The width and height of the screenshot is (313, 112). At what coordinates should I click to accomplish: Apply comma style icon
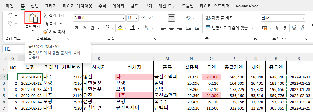[x=285, y=28]
